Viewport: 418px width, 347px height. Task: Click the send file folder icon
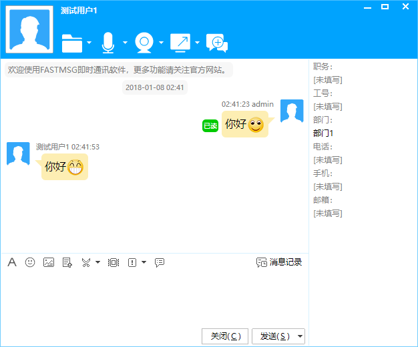point(72,43)
